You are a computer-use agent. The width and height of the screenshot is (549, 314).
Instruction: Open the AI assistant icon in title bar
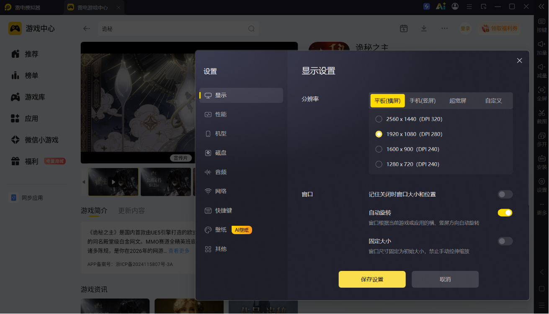tap(441, 7)
